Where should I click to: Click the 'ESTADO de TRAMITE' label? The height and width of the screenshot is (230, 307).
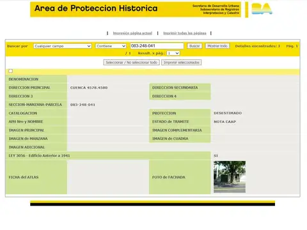171,121
